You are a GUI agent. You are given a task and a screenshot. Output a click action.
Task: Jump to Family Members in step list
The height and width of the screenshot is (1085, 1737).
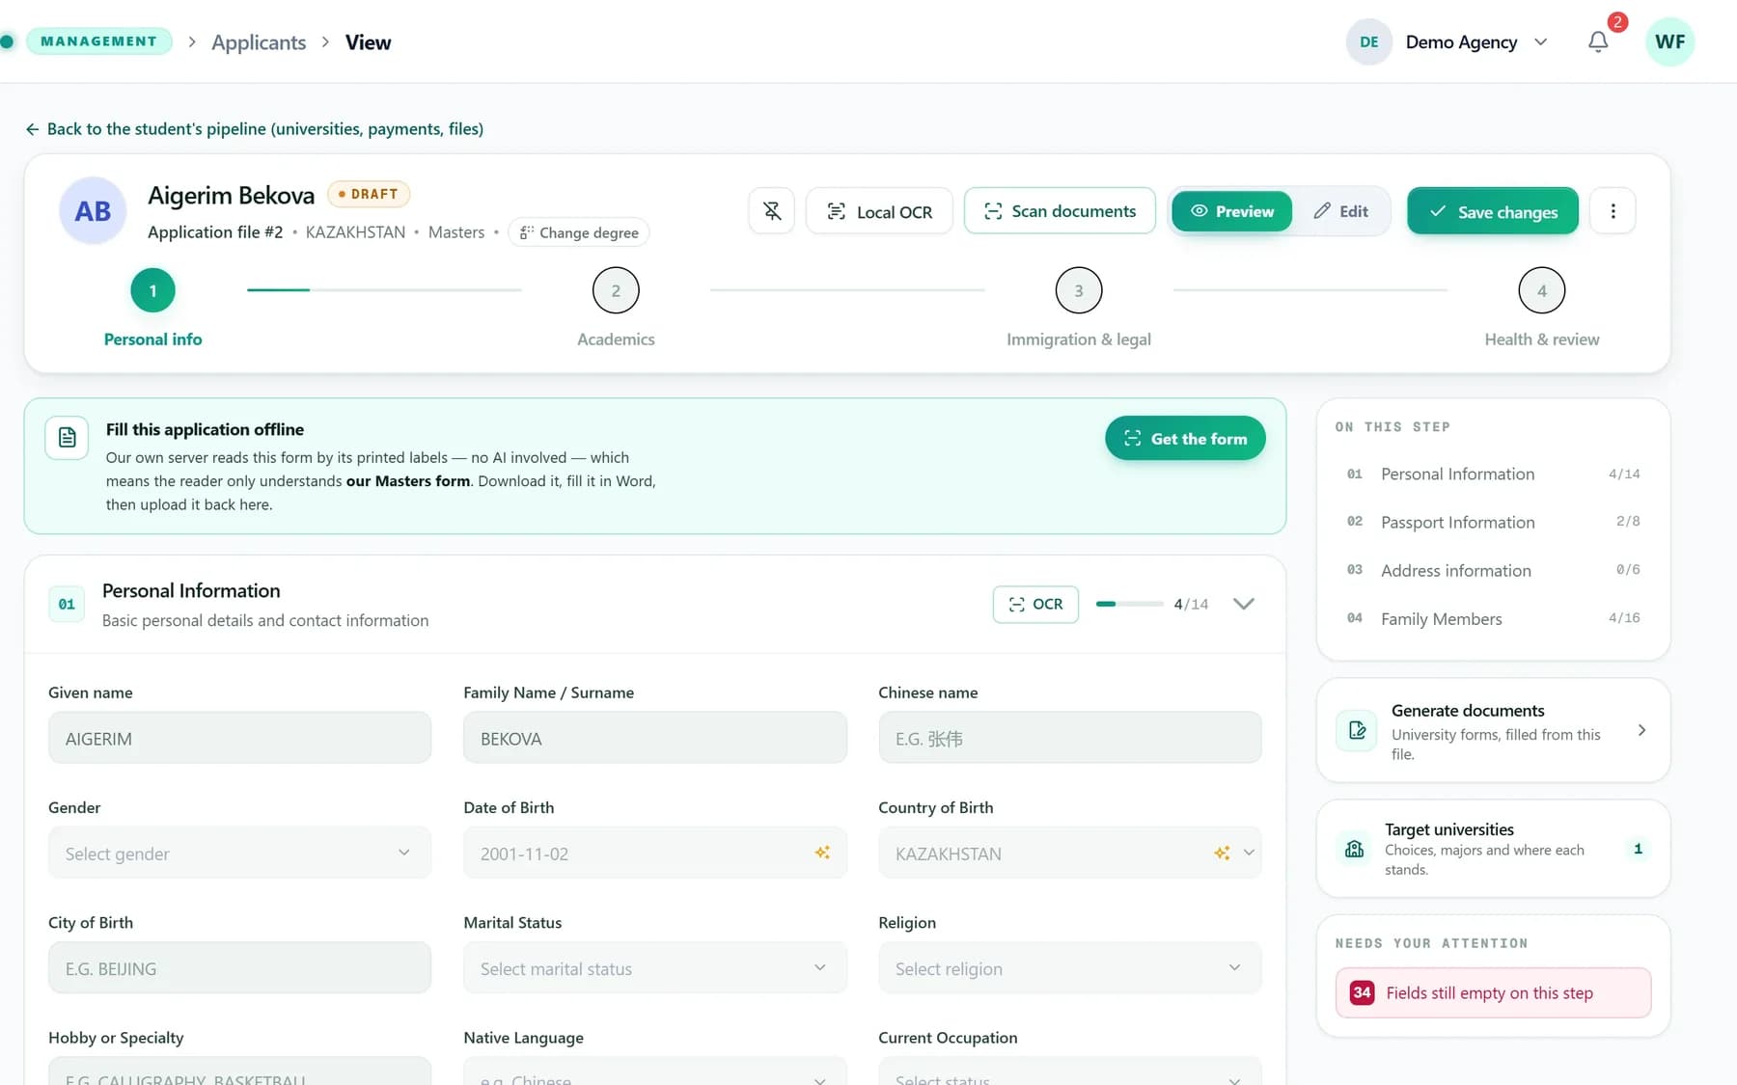pos(1493,618)
